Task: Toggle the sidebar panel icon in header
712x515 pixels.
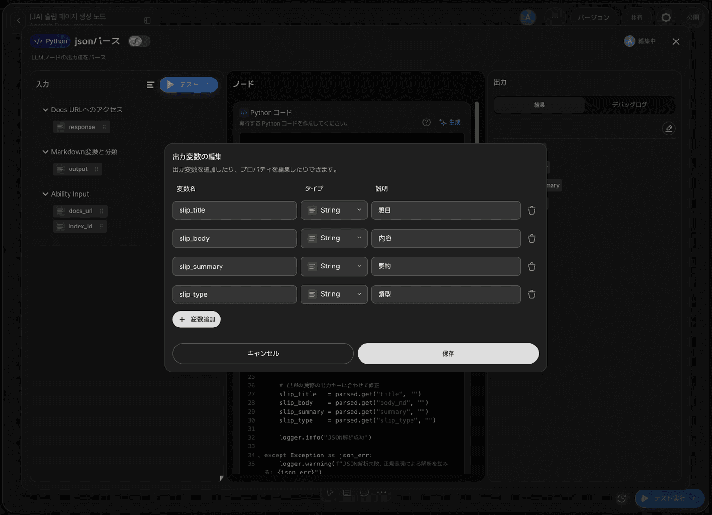Action: (x=147, y=20)
